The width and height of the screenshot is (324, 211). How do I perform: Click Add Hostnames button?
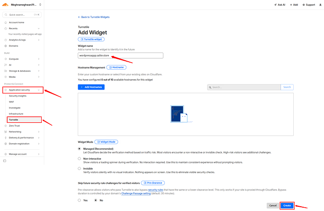[x=91, y=87]
